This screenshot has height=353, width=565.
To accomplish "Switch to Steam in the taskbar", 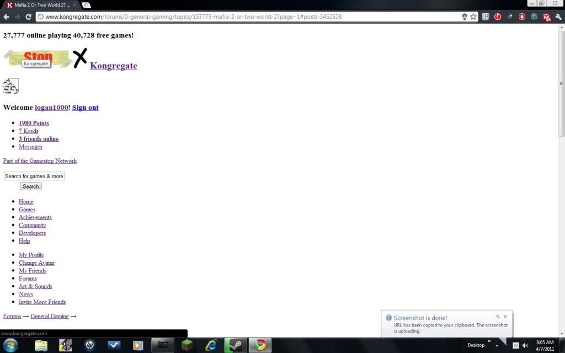I will coord(235,345).
